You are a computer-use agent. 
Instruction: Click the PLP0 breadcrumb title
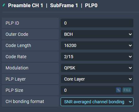point(91,5)
